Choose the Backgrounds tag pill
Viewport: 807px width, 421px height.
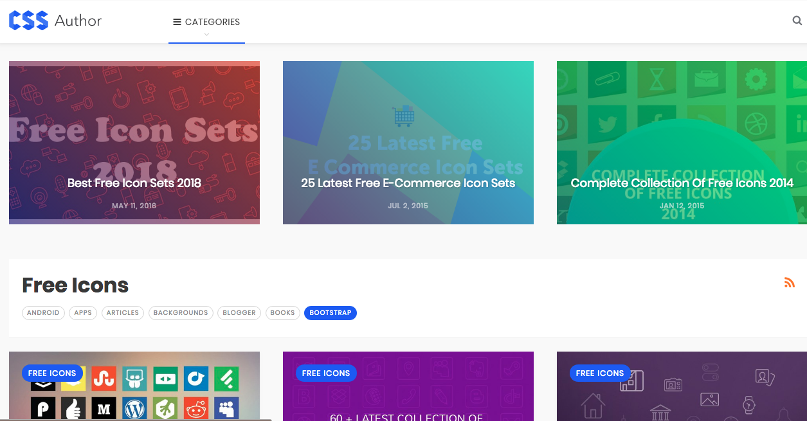(x=181, y=313)
